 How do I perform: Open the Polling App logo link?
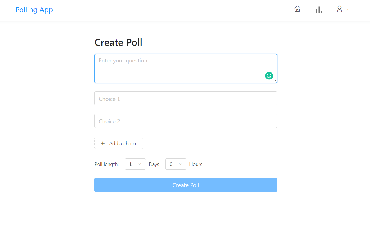[34, 10]
